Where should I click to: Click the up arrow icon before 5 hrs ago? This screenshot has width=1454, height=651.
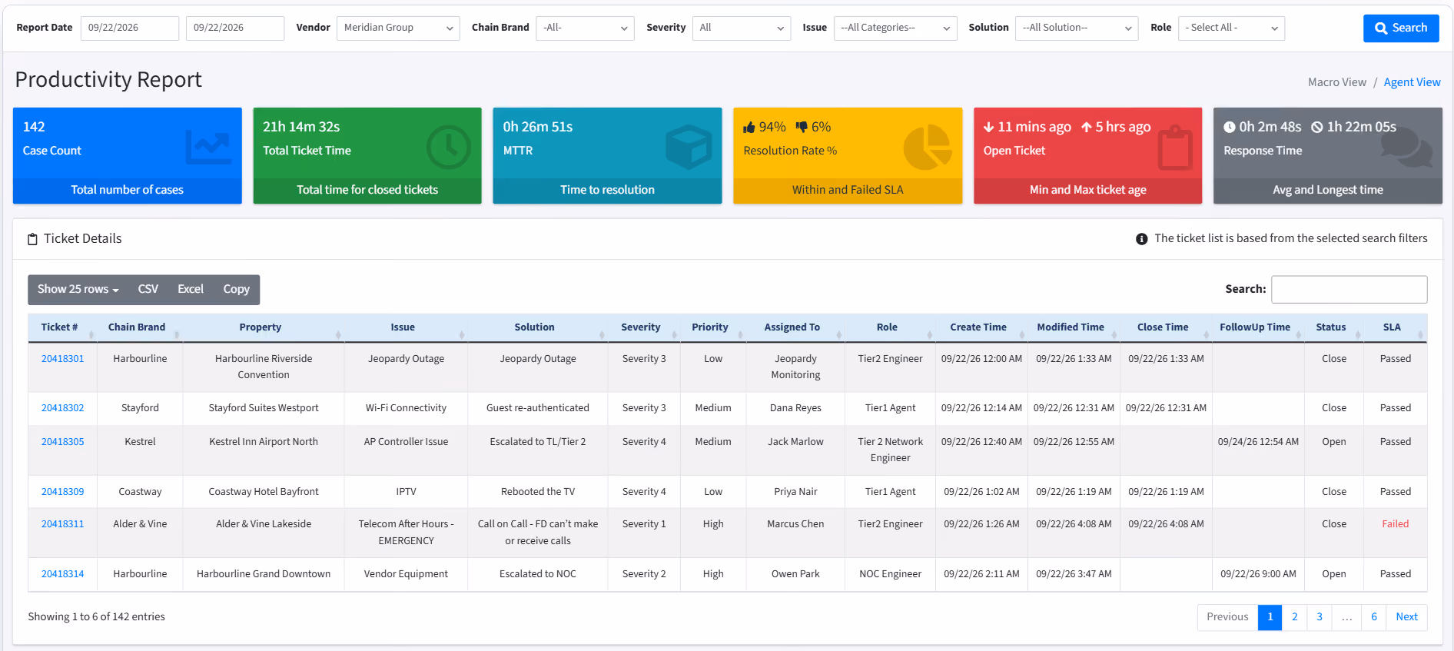(1087, 128)
